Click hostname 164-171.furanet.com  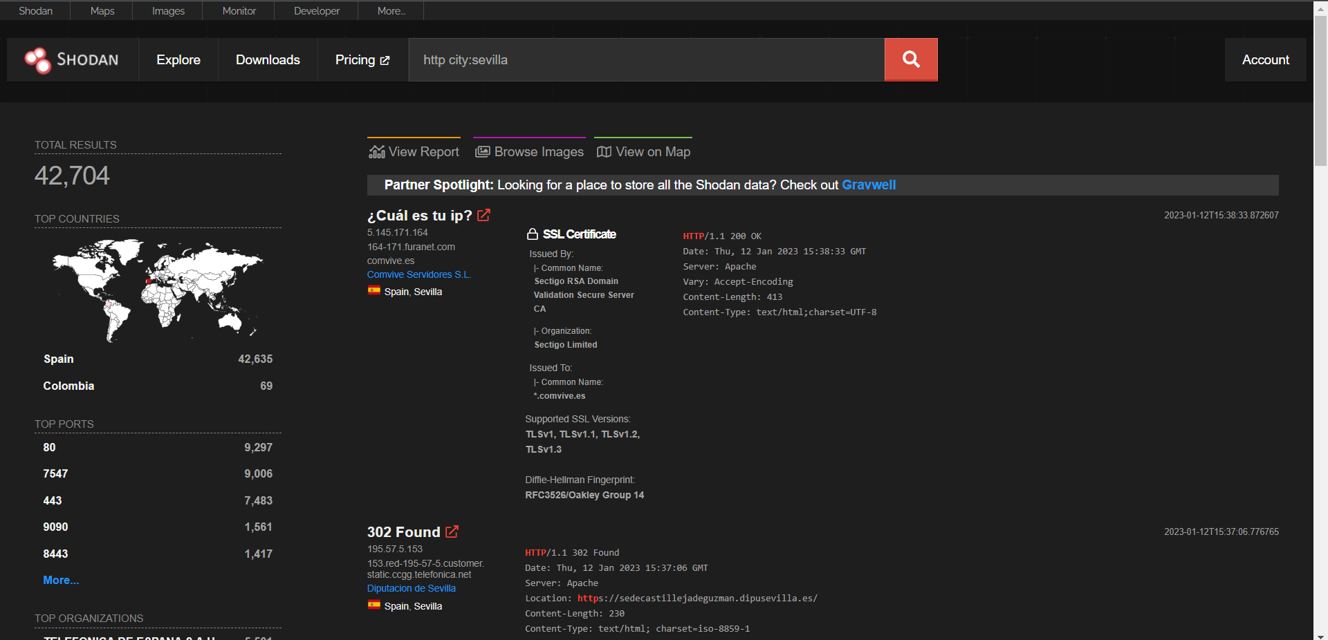click(x=412, y=247)
